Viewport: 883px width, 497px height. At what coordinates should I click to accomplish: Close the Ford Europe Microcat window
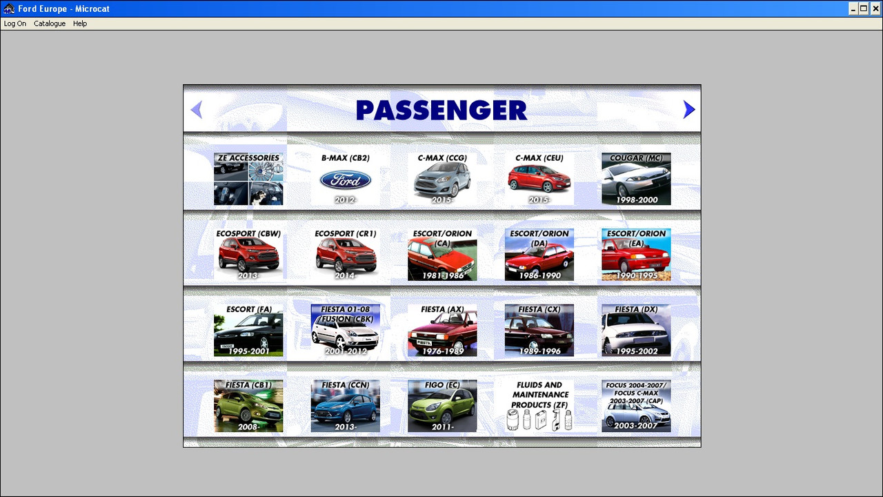point(875,9)
